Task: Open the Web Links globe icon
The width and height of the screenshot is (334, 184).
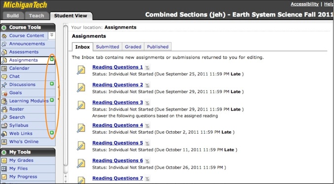Action: (x=4, y=134)
